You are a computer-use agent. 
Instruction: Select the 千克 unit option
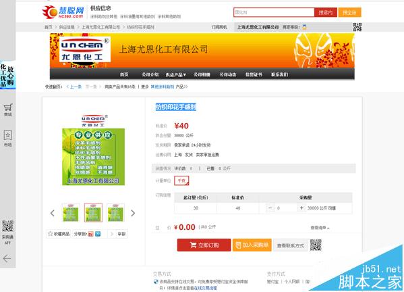pyautogui.click(x=181, y=180)
